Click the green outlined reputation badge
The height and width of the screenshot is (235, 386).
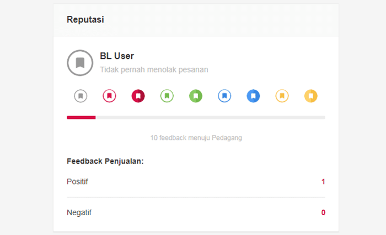[x=167, y=96]
